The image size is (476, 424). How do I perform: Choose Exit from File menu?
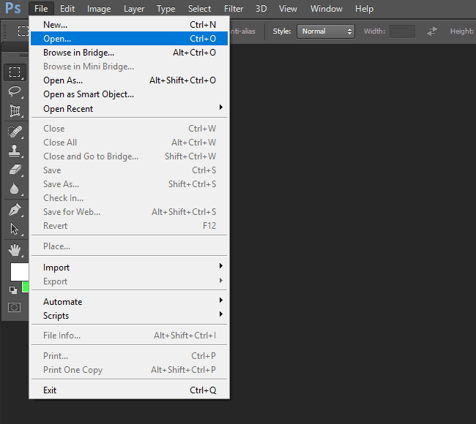[x=129, y=390]
